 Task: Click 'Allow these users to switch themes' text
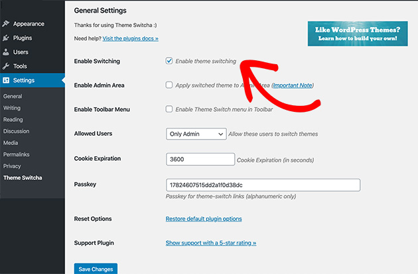coord(273,134)
